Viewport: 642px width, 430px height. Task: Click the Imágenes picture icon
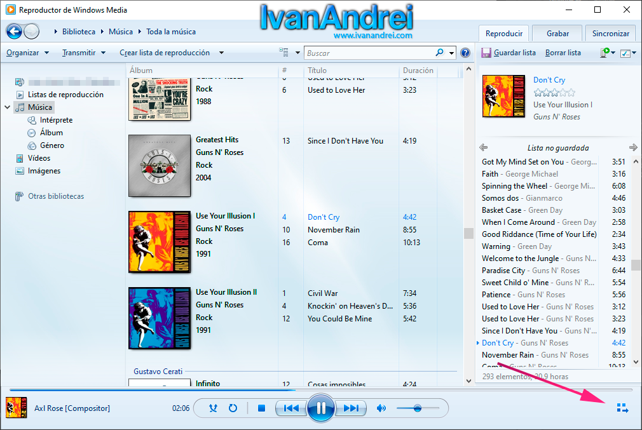click(20, 171)
